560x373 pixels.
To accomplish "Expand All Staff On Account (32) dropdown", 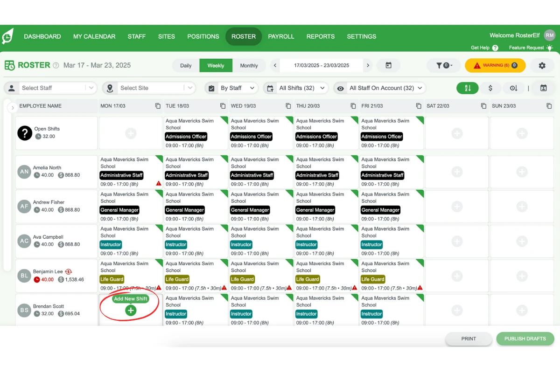I will point(380,88).
